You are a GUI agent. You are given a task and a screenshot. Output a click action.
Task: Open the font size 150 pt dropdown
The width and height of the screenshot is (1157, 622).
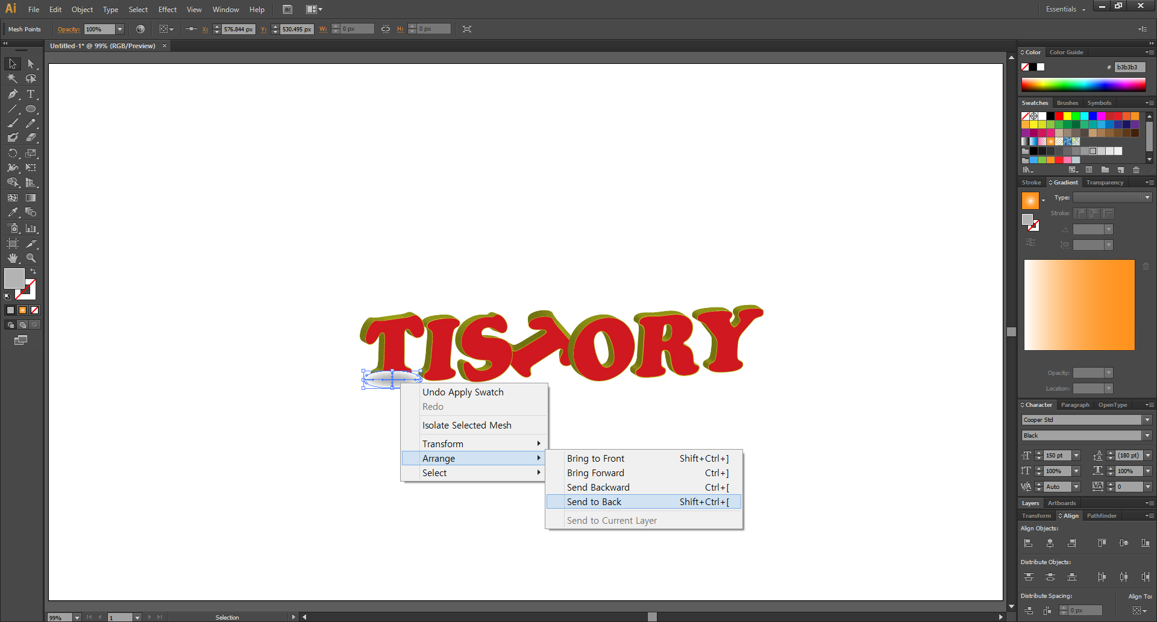[1076, 456]
